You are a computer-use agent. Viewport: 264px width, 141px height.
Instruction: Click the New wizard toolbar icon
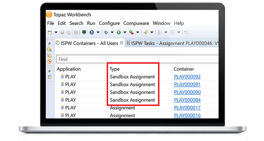(50, 32)
